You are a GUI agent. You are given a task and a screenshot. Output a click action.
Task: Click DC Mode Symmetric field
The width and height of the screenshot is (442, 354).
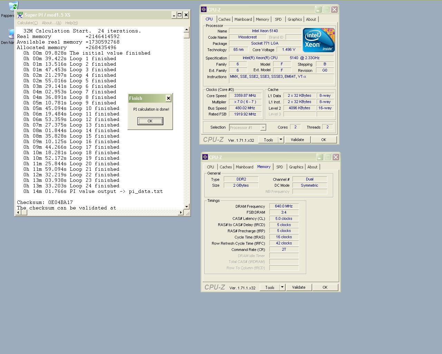pyautogui.click(x=309, y=185)
